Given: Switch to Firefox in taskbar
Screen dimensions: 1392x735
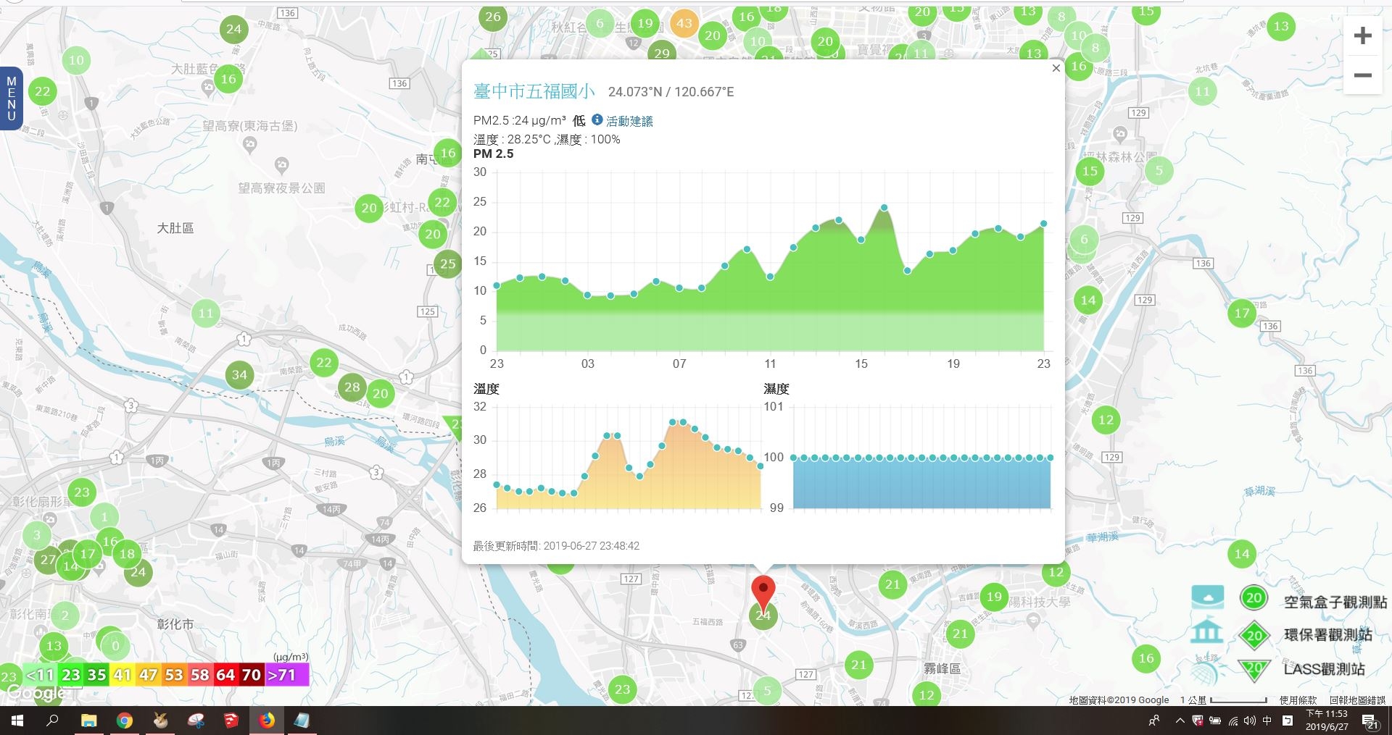Looking at the screenshot, I should click(x=267, y=721).
